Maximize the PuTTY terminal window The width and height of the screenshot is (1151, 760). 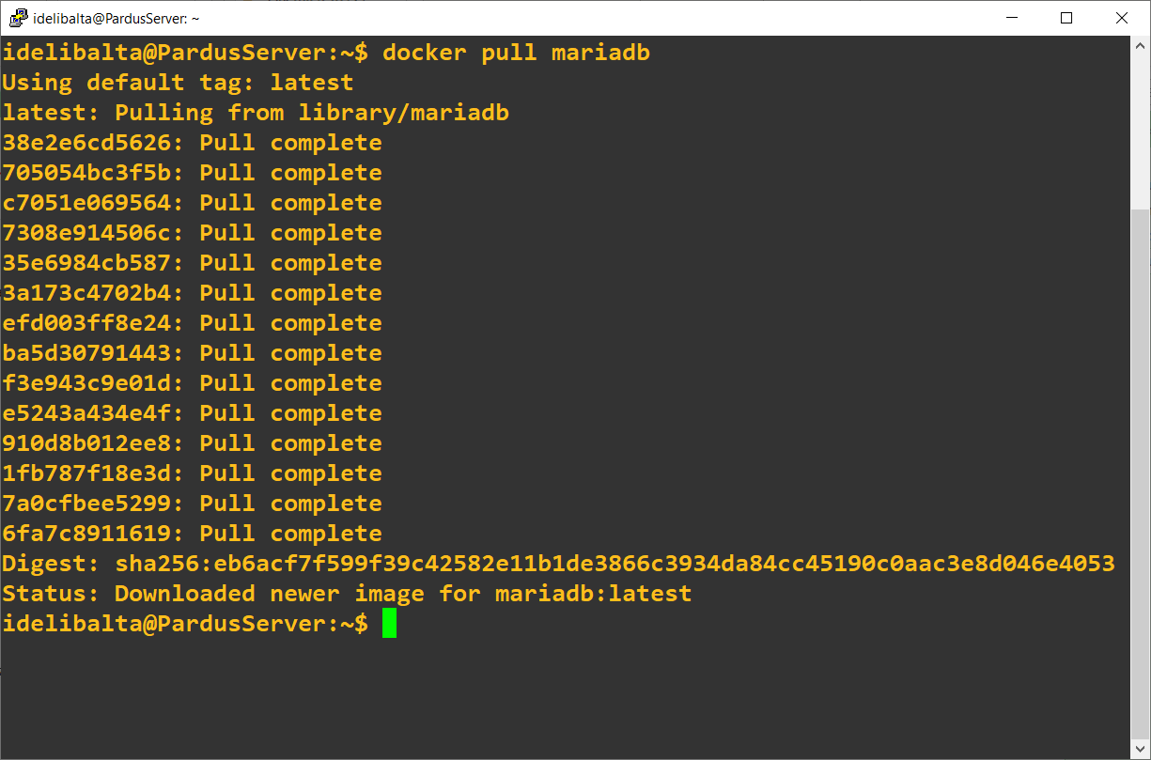(1066, 18)
